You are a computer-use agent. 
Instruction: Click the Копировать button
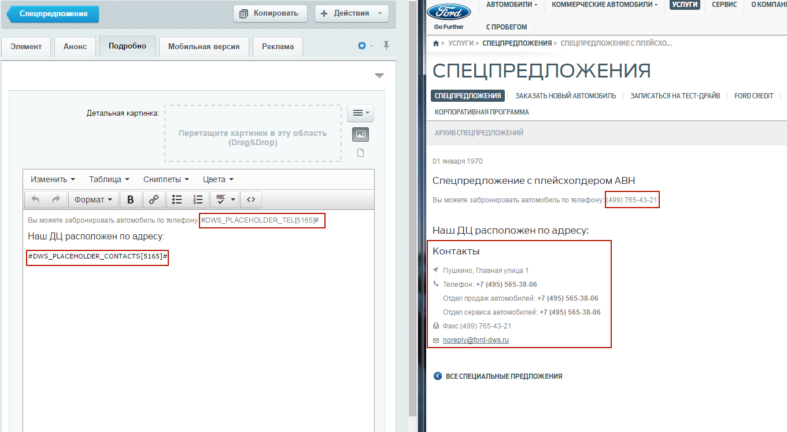[270, 13]
